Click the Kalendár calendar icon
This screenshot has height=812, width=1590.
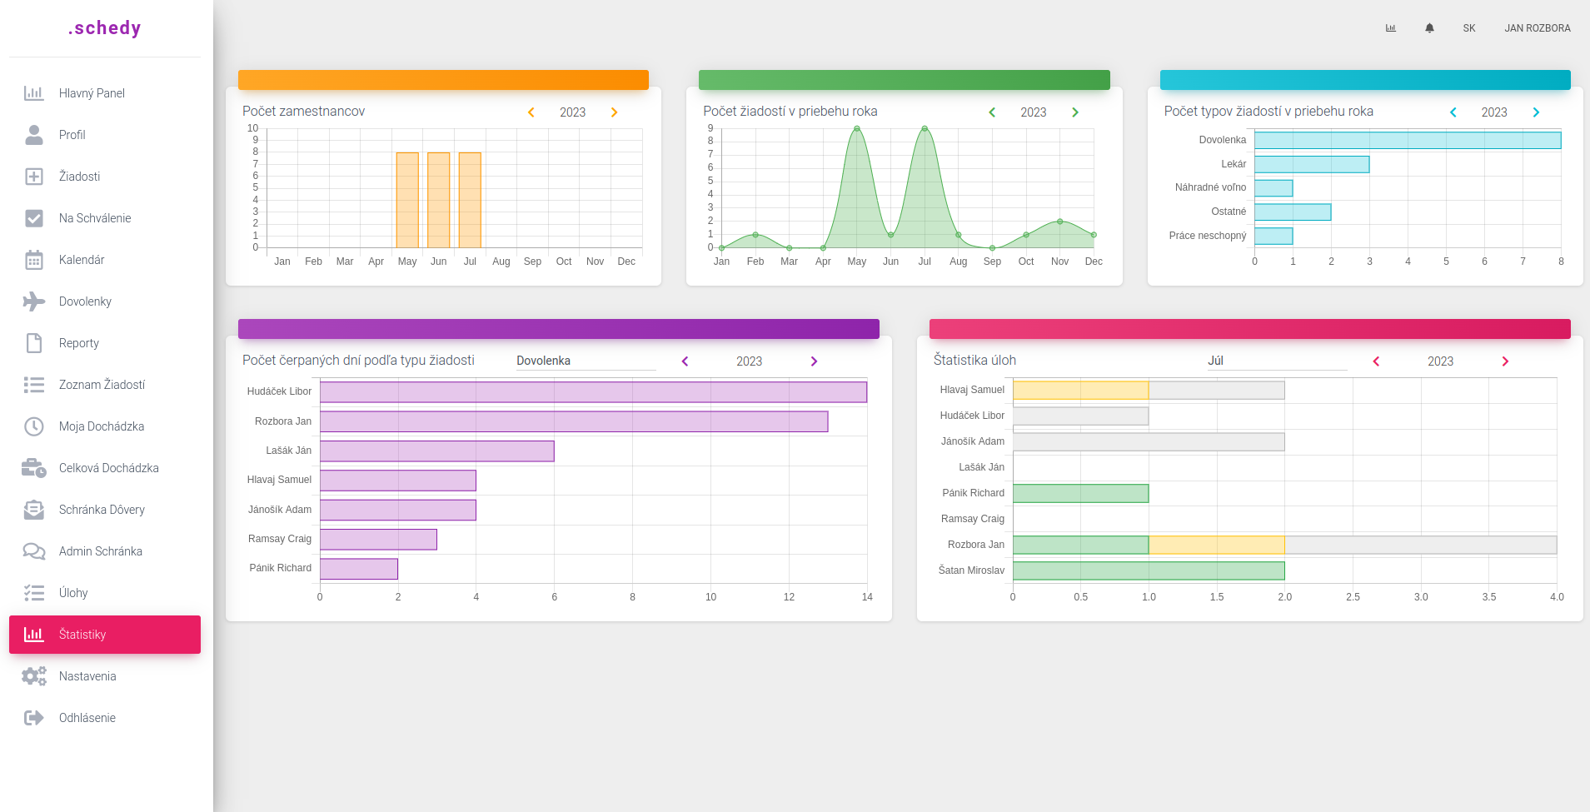click(x=34, y=260)
